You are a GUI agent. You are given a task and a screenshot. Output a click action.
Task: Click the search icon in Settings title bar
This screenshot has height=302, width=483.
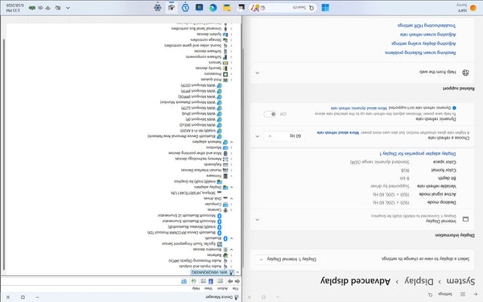pyautogui.click(x=431, y=295)
